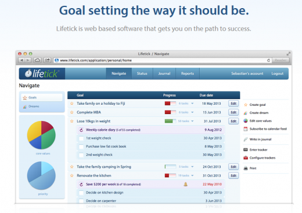
Task: Collapse the 53 tasks arrow for Lose 10kgs
Action: tap(192, 121)
